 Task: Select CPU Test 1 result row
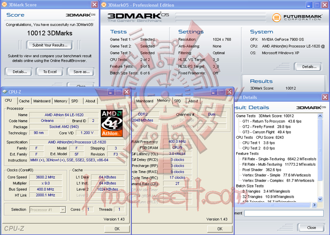pyautogui.click(x=259, y=143)
